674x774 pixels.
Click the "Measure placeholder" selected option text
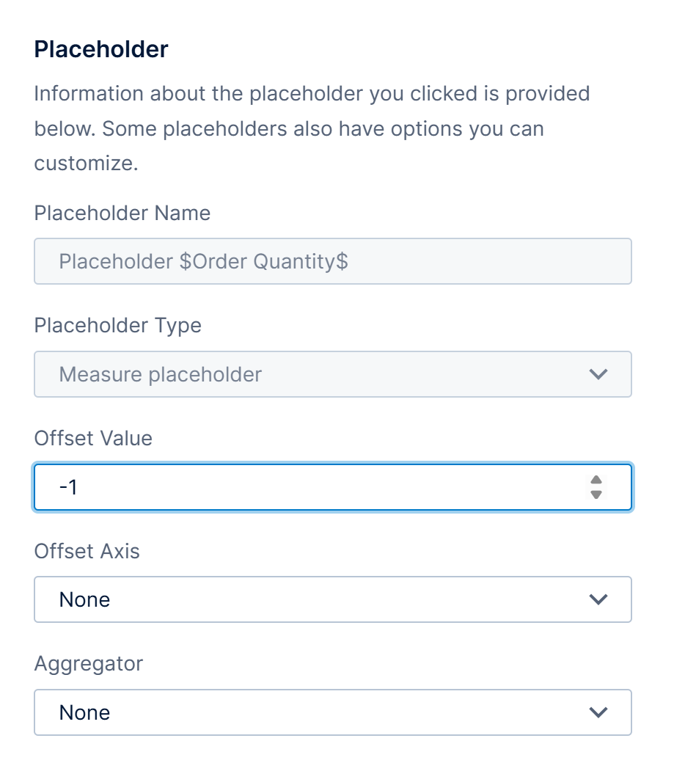160,374
